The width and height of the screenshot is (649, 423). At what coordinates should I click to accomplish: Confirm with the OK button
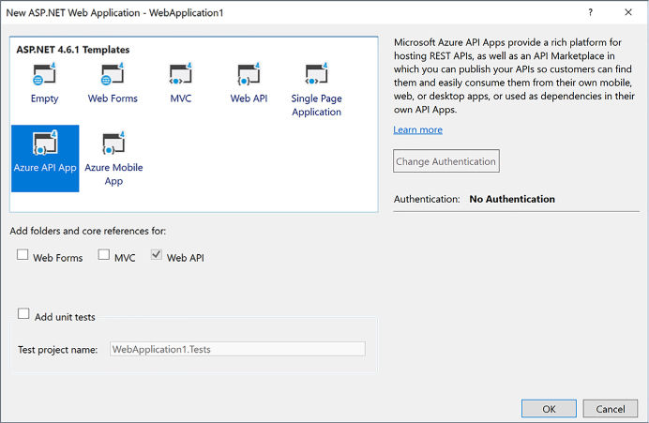[549, 409]
